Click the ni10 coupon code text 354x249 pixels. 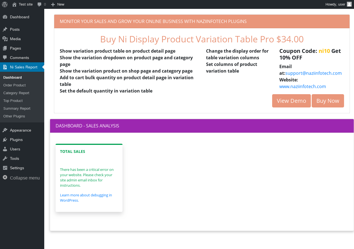324,51
